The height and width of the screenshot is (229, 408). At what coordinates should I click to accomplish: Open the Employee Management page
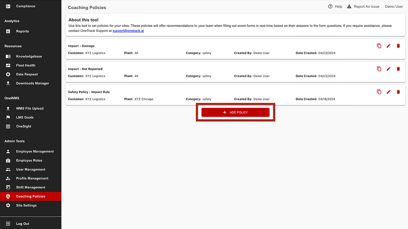(35, 152)
